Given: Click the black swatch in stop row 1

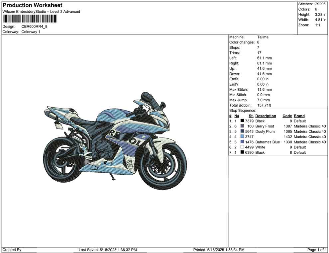Looking at the screenshot, I should [242, 121].
